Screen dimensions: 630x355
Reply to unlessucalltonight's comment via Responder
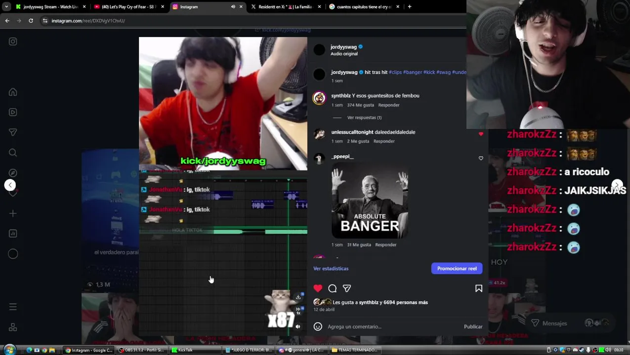(384, 141)
